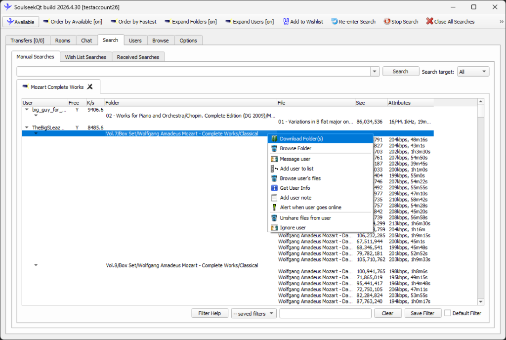Click the filter text input field
This screenshot has width=506, height=340.
325,313
